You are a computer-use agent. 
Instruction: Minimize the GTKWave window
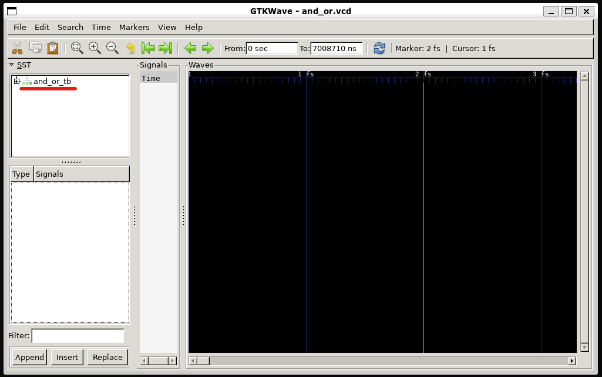[551, 11]
